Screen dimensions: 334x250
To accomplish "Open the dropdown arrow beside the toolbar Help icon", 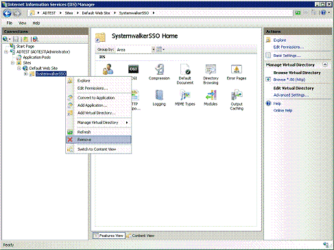I will tap(329, 12).
